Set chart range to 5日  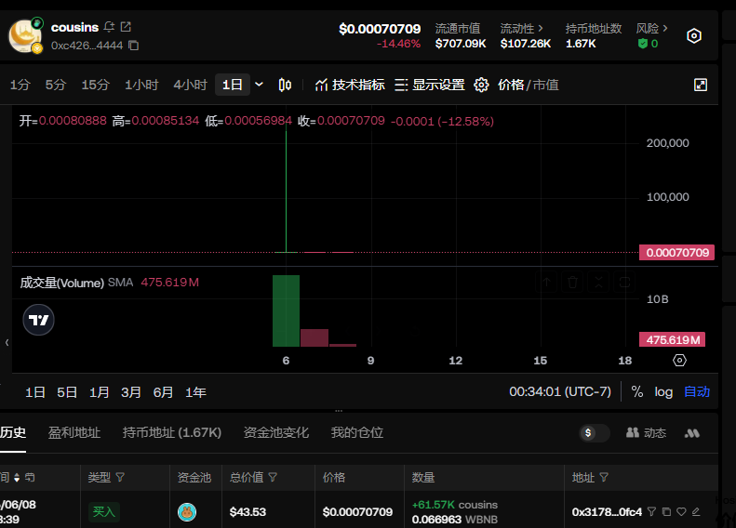click(67, 392)
